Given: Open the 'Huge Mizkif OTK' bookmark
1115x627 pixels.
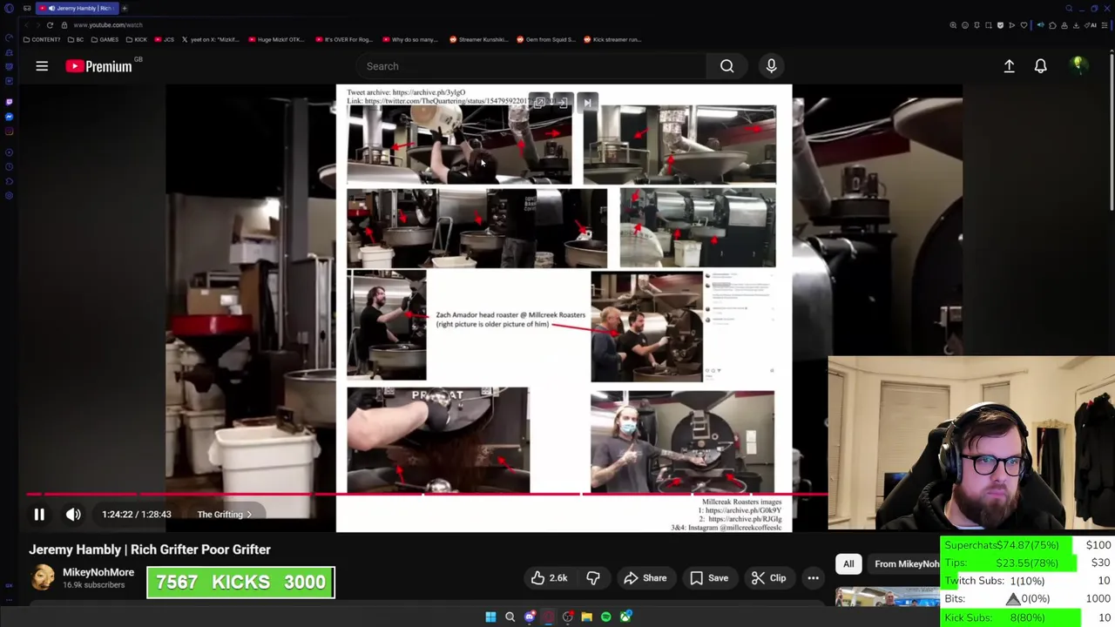Looking at the screenshot, I should point(277,39).
